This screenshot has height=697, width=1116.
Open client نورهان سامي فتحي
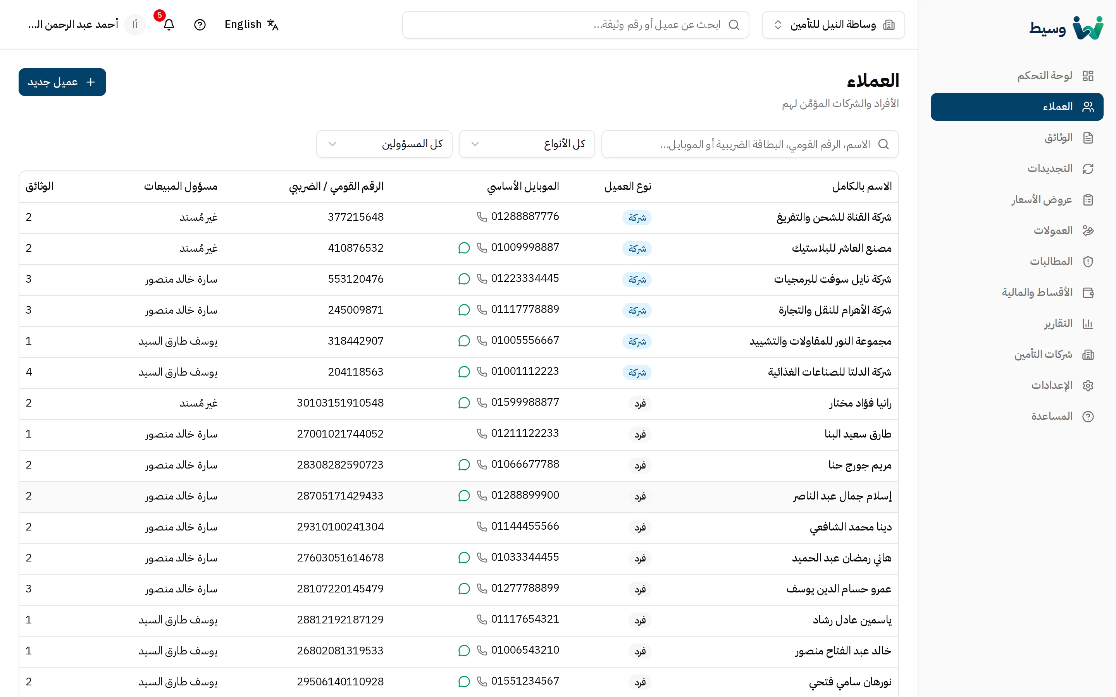(x=851, y=682)
